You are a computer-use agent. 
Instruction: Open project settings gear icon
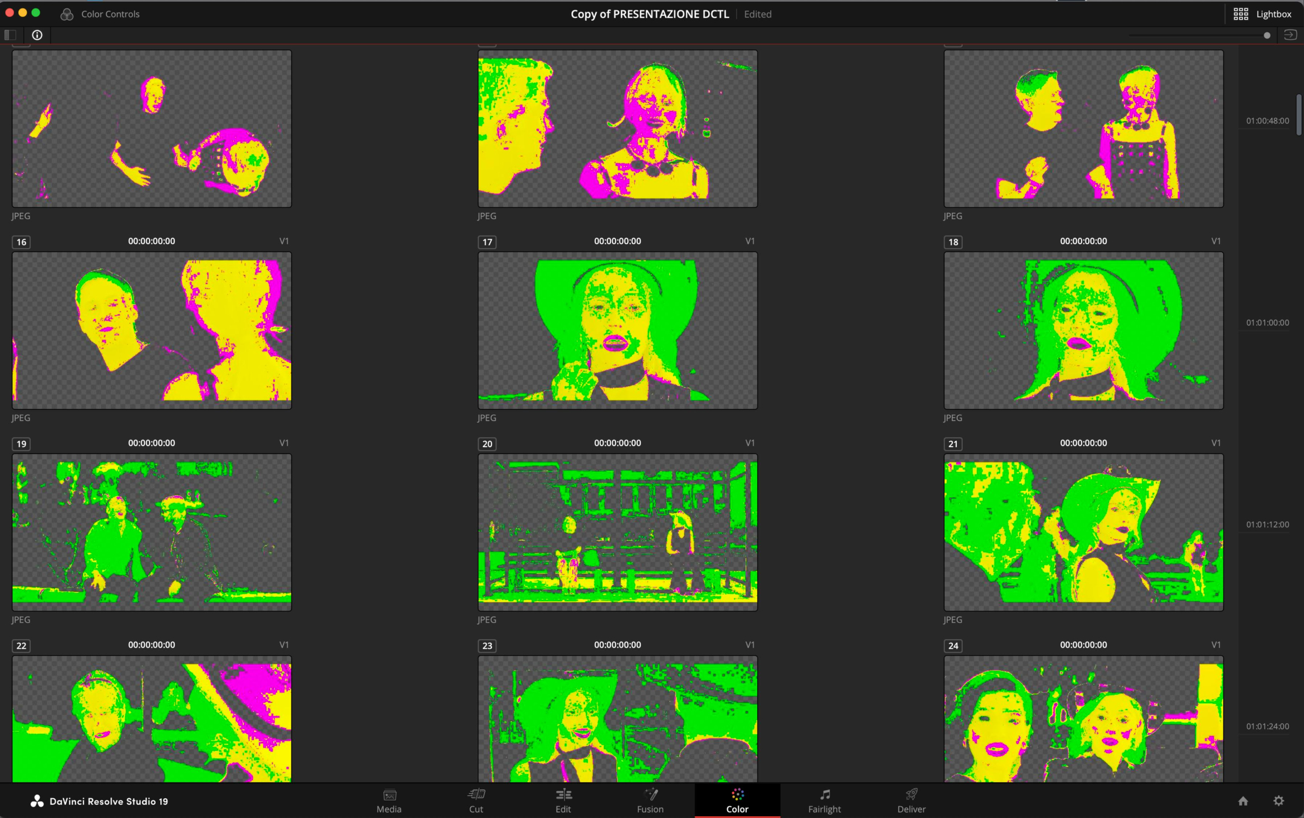(1278, 801)
